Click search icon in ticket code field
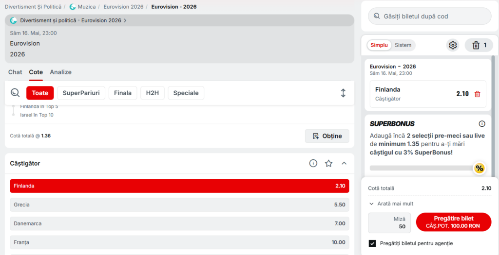This screenshot has width=499, height=255. pos(377,16)
